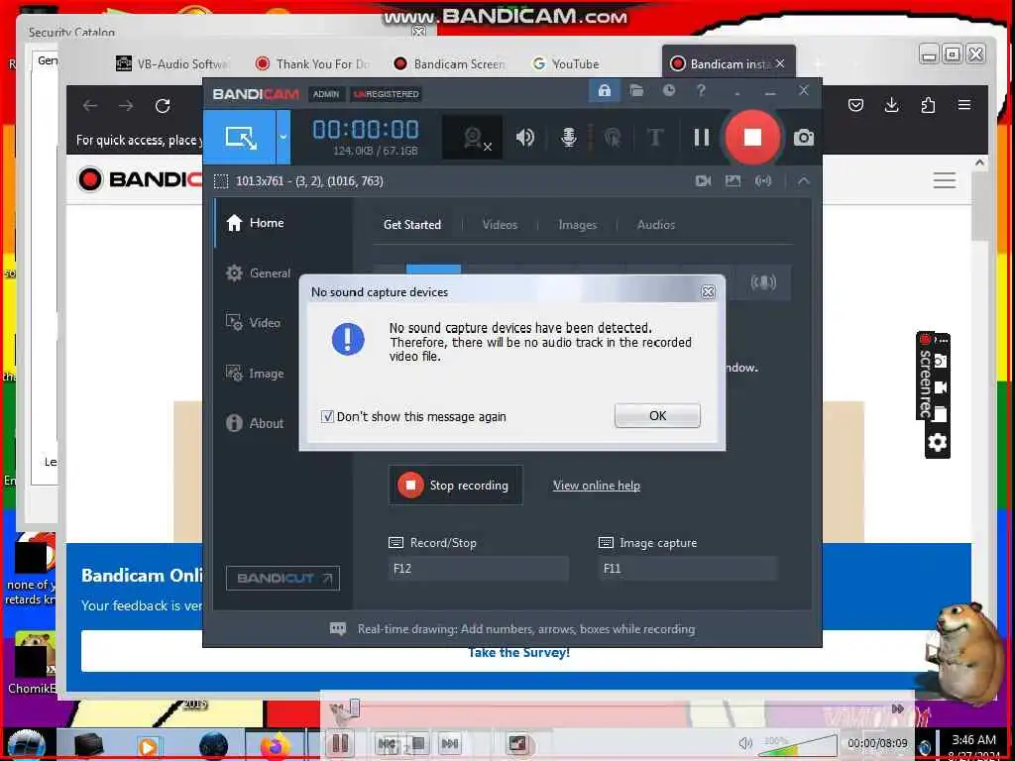Click the rectangle selection size icon
1015x761 pixels.
click(221, 181)
